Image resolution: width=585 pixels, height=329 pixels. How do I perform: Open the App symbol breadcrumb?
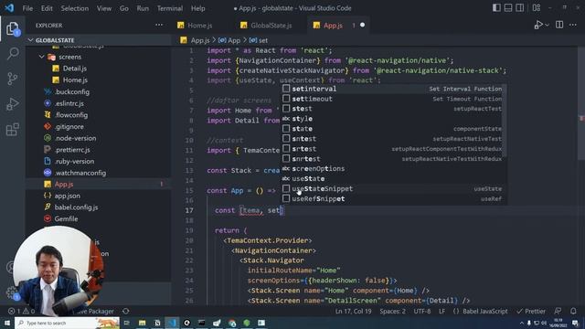(x=229, y=40)
